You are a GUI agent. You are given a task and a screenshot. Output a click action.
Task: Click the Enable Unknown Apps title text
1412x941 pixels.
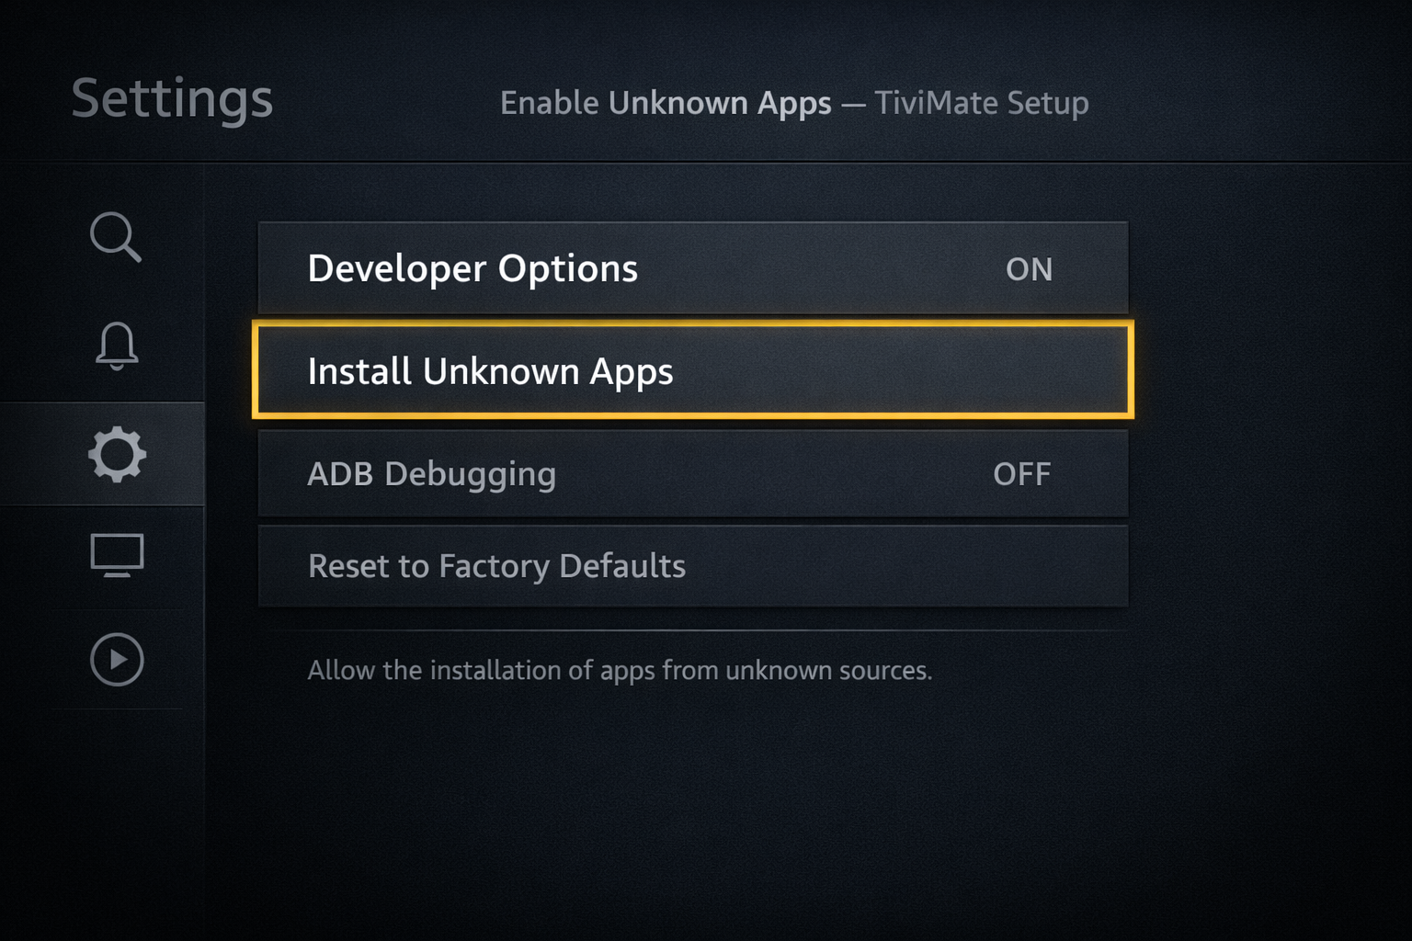pos(666,103)
